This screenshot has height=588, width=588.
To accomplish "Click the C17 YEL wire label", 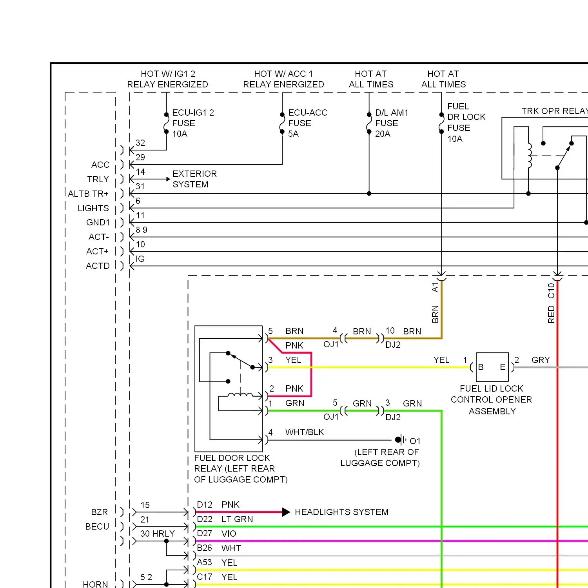I will [x=217, y=577].
